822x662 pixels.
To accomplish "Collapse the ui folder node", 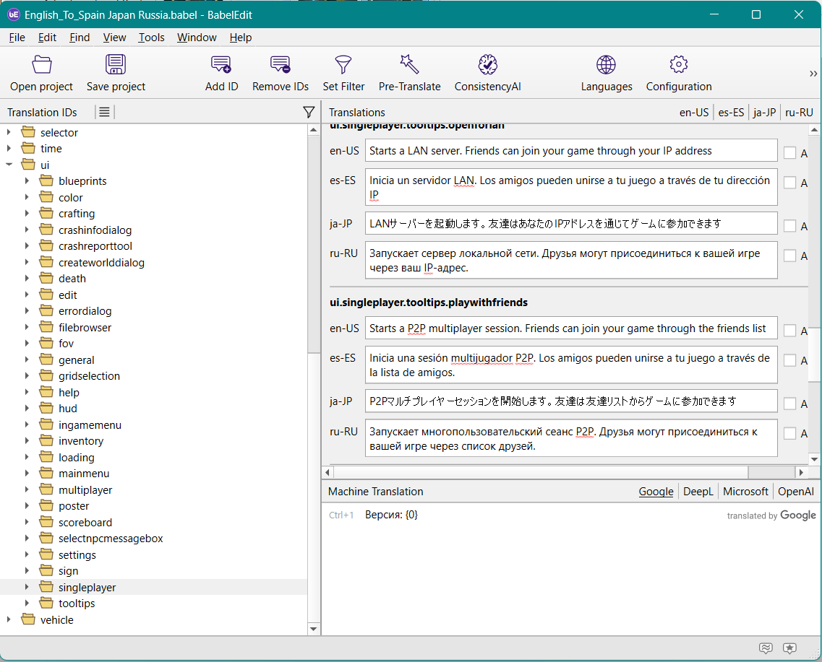I will (9, 165).
